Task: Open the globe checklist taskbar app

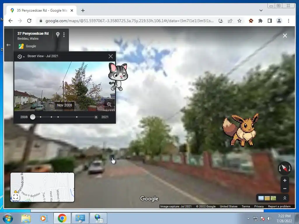Action: [x=98, y=218]
